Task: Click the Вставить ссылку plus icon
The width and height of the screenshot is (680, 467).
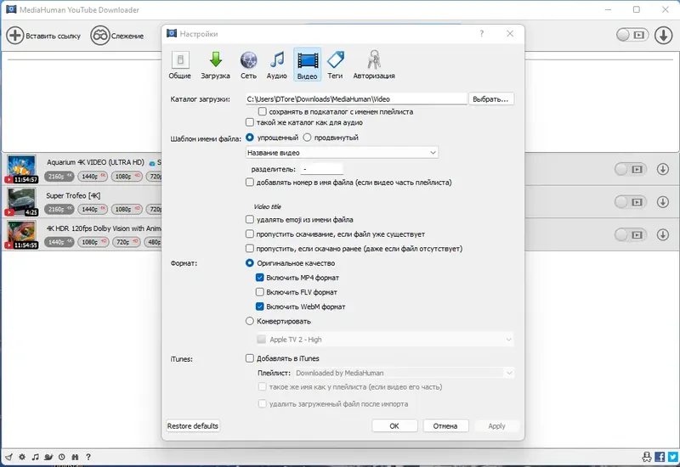Action: (x=14, y=36)
